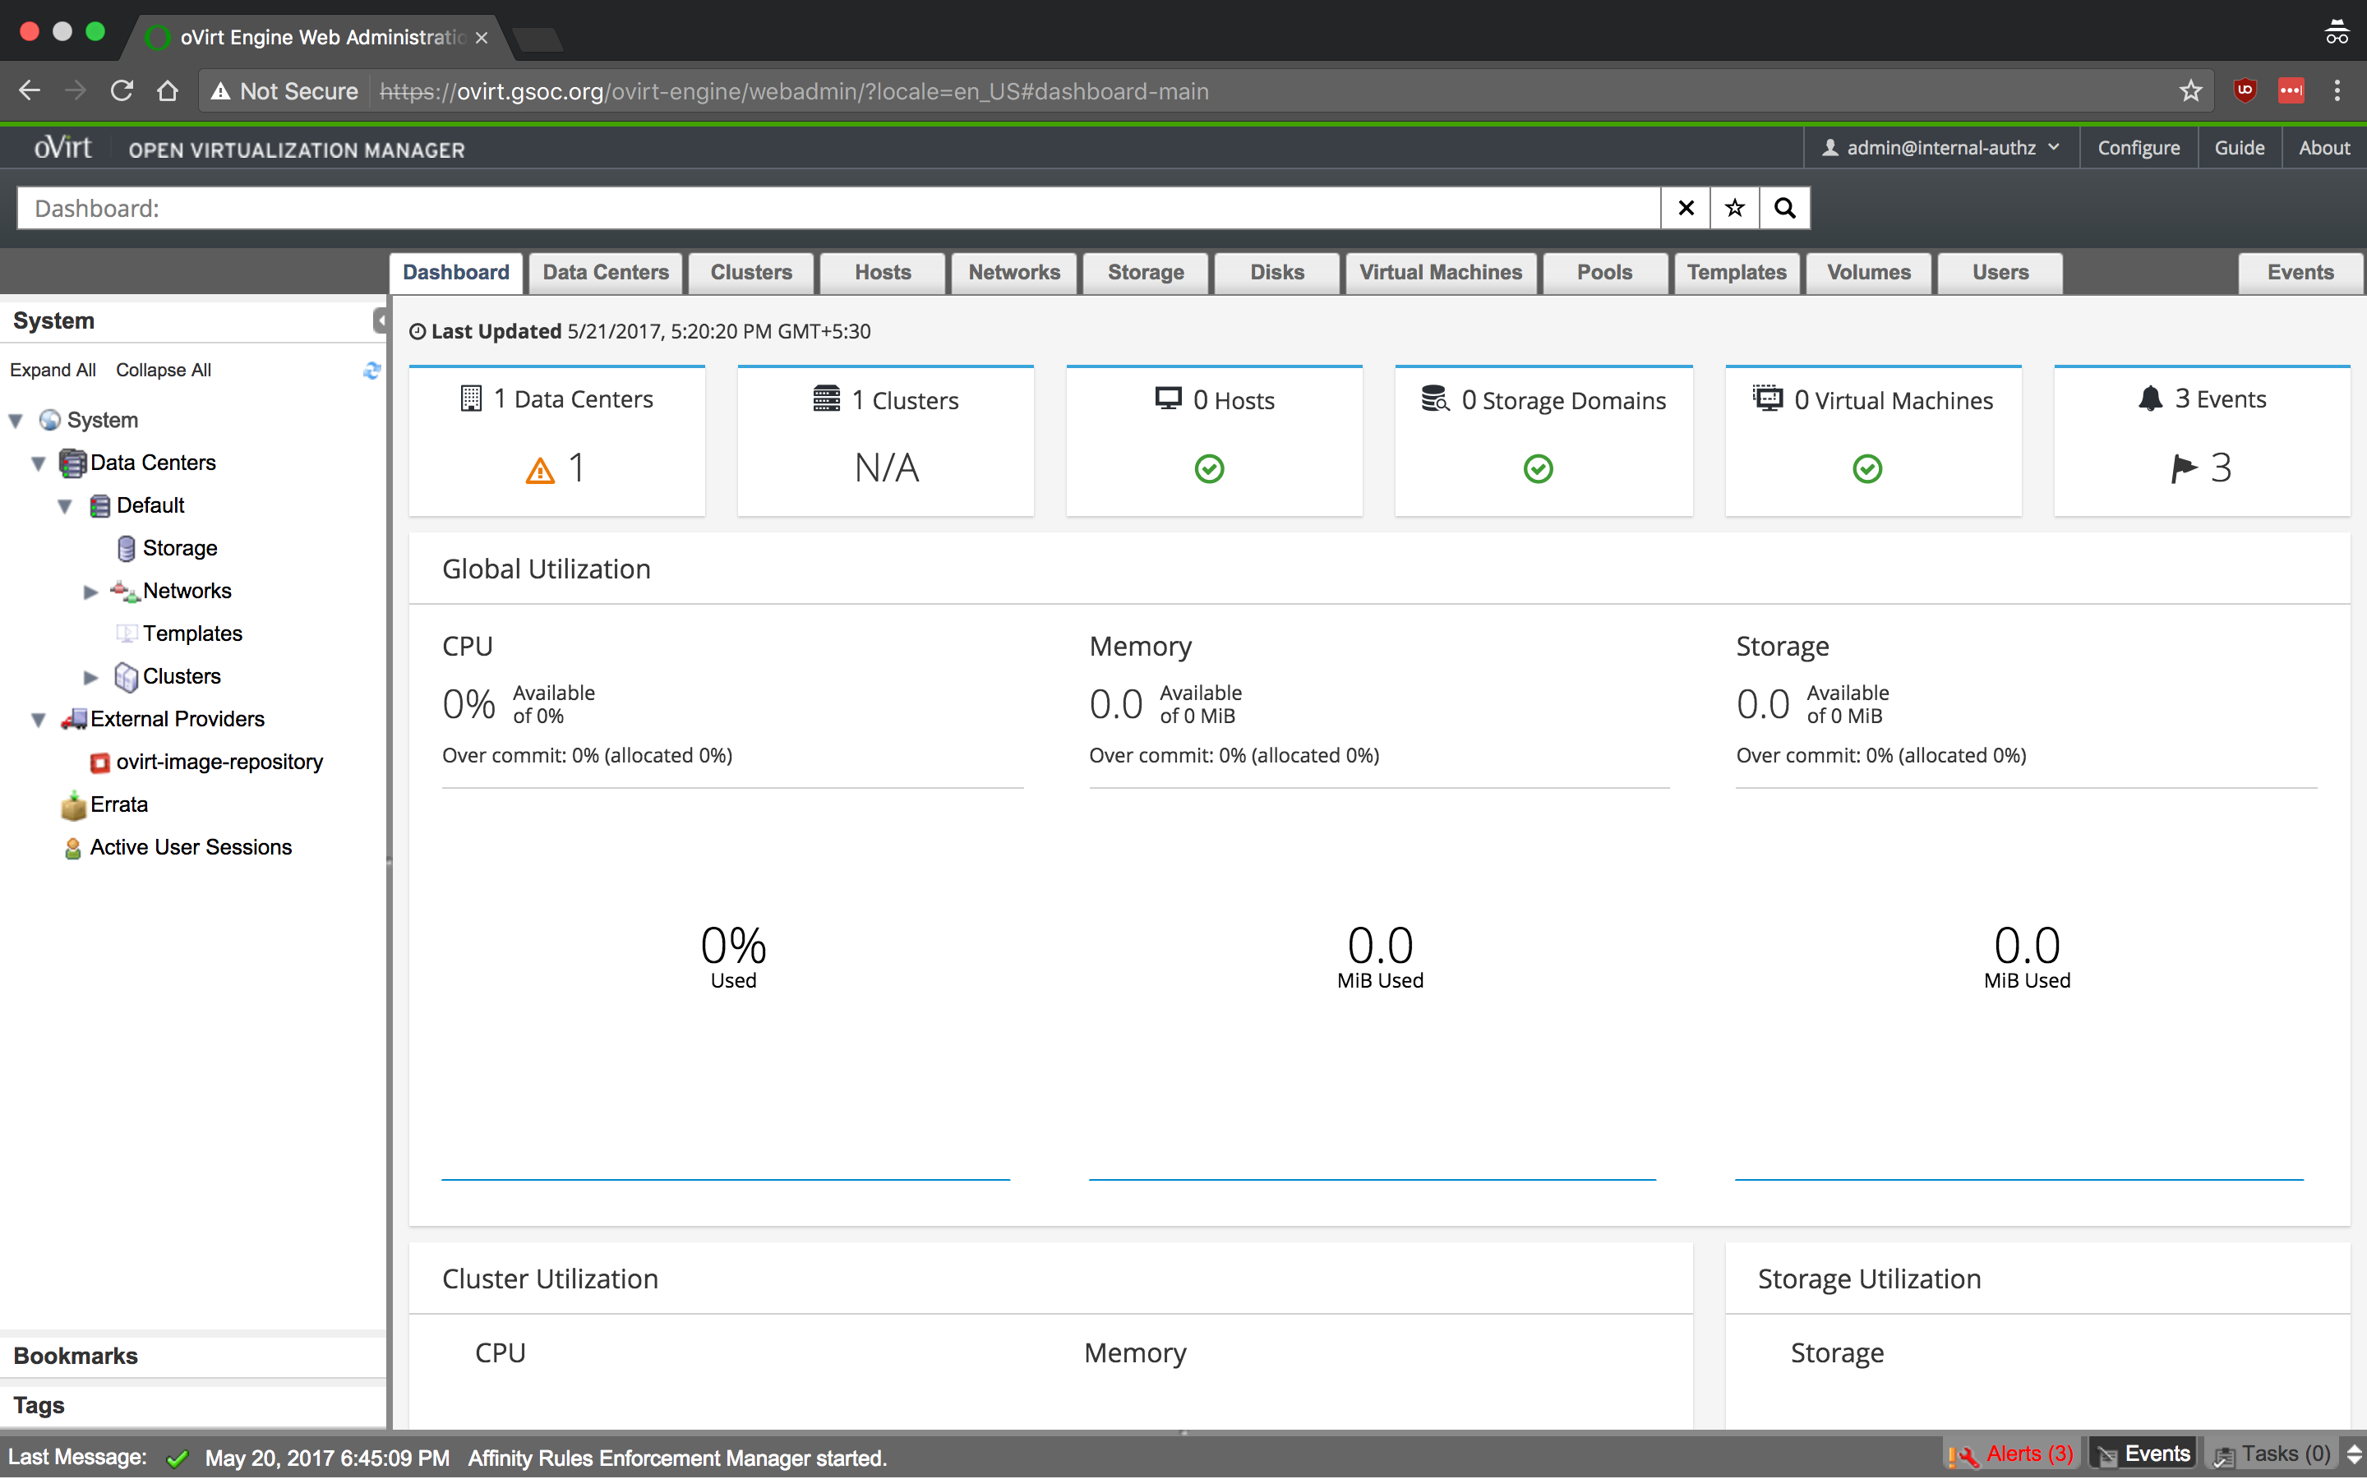Open the Hosts tab
The image size is (2367, 1479).
tap(882, 273)
